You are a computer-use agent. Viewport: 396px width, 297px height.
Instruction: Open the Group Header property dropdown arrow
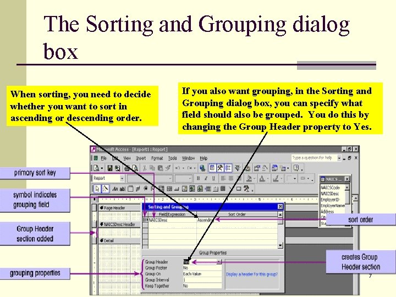click(x=219, y=262)
